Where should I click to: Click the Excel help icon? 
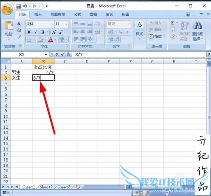(x=188, y=14)
